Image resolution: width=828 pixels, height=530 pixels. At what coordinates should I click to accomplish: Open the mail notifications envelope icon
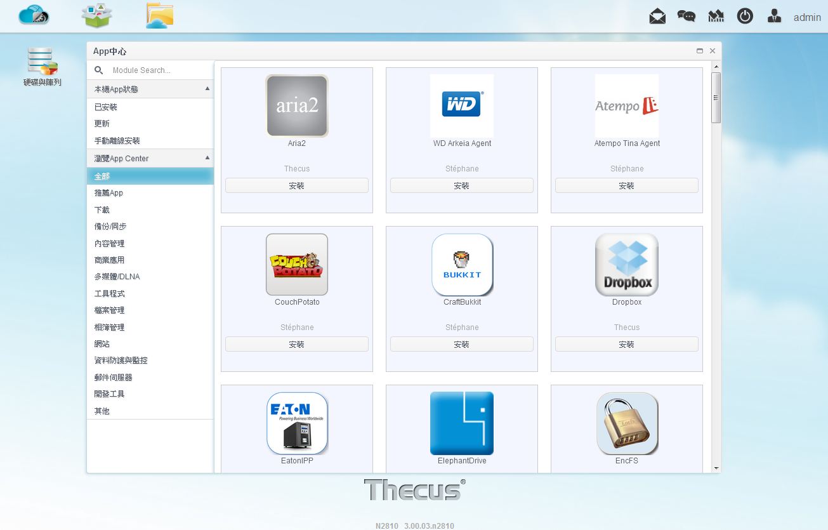click(x=657, y=17)
